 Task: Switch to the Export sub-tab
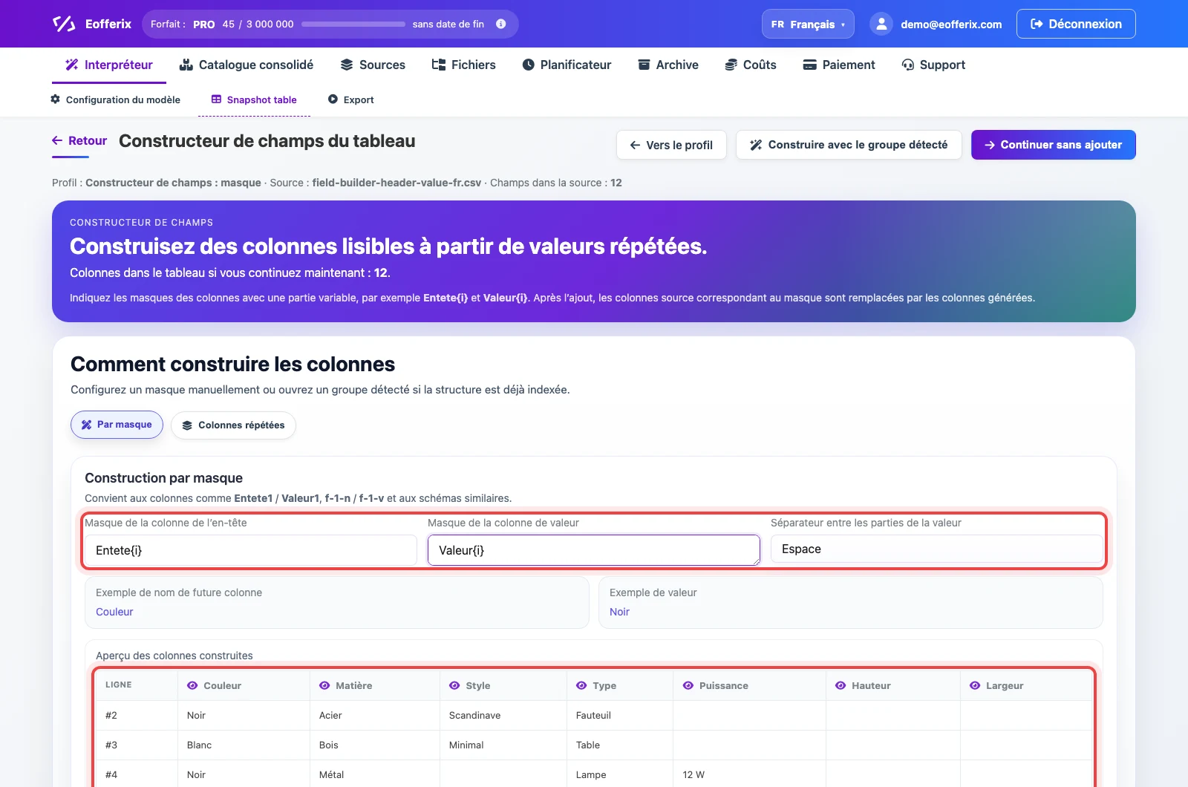point(351,99)
